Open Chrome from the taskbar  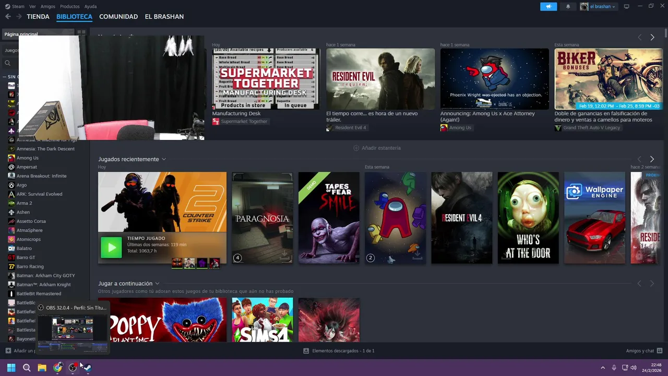pos(57,368)
